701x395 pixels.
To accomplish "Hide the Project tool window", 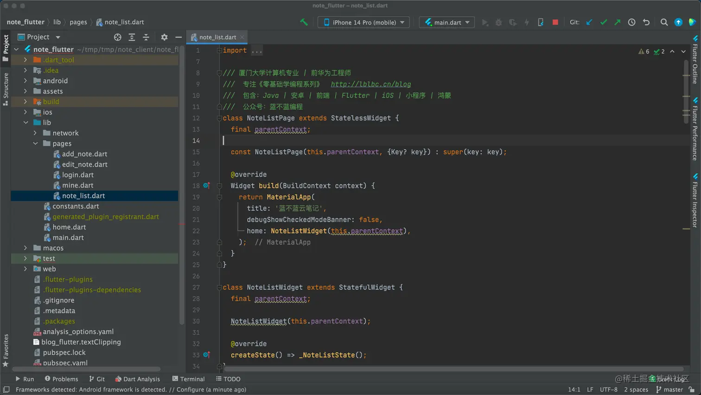I will pyautogui.click(x=178, y=37).
